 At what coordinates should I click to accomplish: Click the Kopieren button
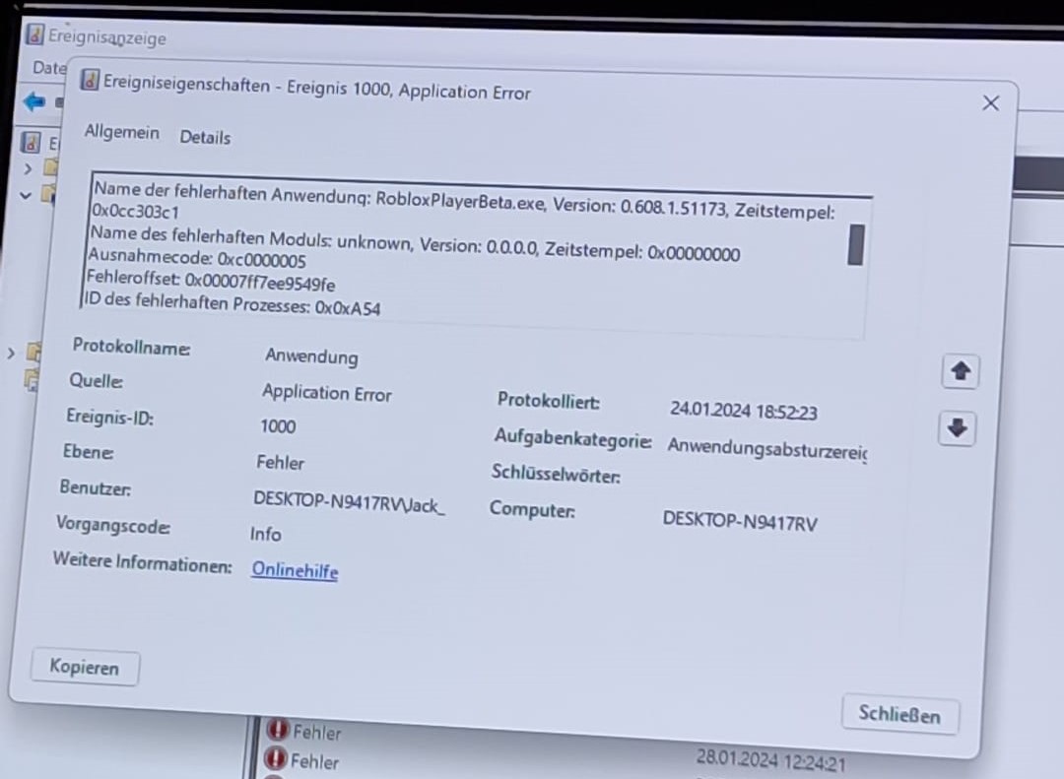click(x=85, y=667)
